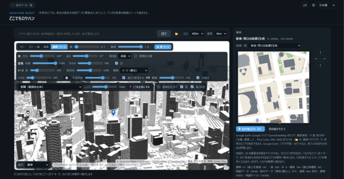
Task: Select the 線画＋トーン render mode tab
Action: pyautogui.click(x=59, y=47)
